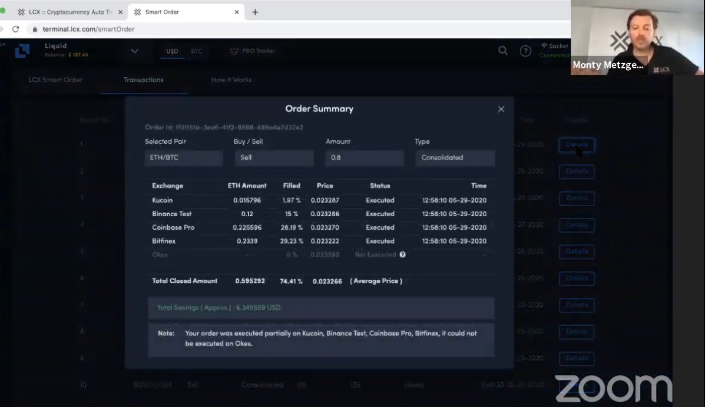The height and width of the screenshot is (407, 705).
Task: Open PRO Trader via the crown icon
Action: click(234, 51)
